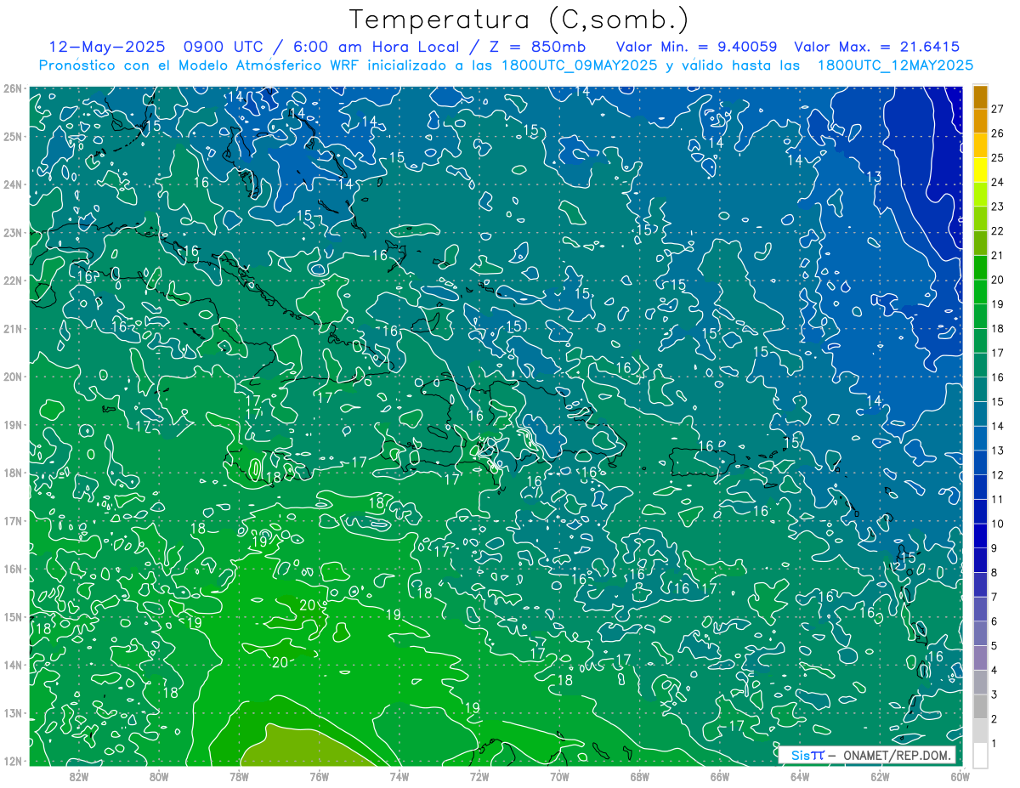Click the 25N latitude axis label
The height and width of the screenshot is (788, 1020).
pyautogui.click(x=12, y=136)
